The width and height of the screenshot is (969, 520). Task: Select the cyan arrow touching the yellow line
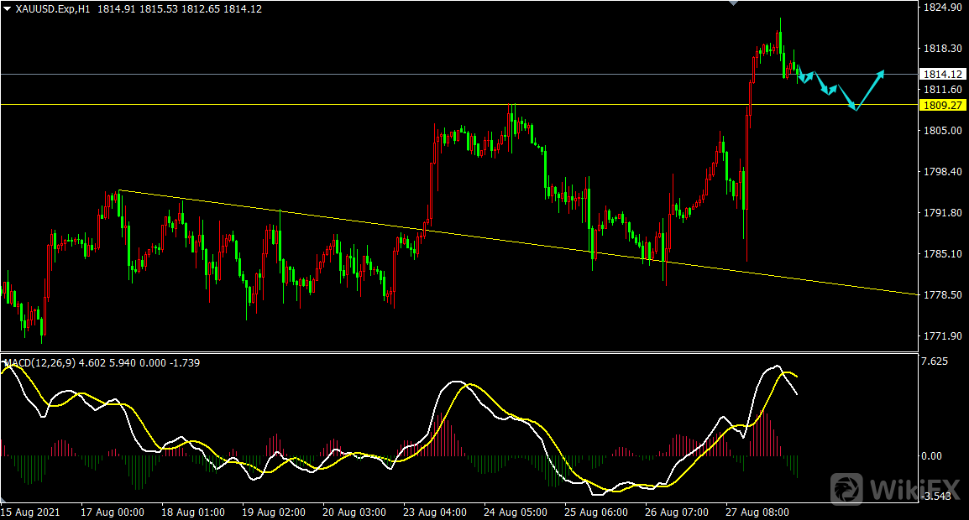854,107
